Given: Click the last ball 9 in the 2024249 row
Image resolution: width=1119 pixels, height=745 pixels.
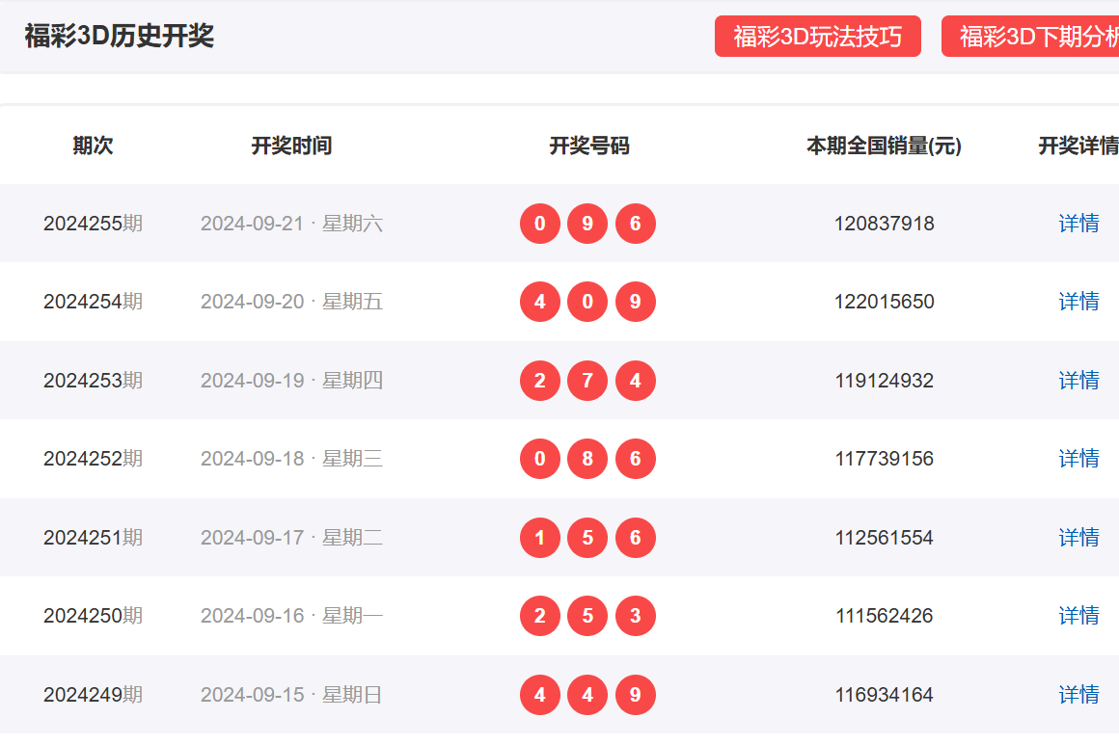Looking at the screenshot, I should (x=635, y=695).
